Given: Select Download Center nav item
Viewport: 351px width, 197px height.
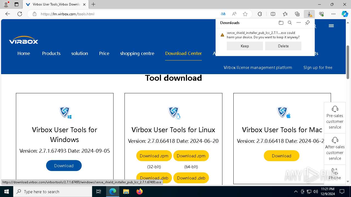Looking at the screenshot, I should coord(183,53).
